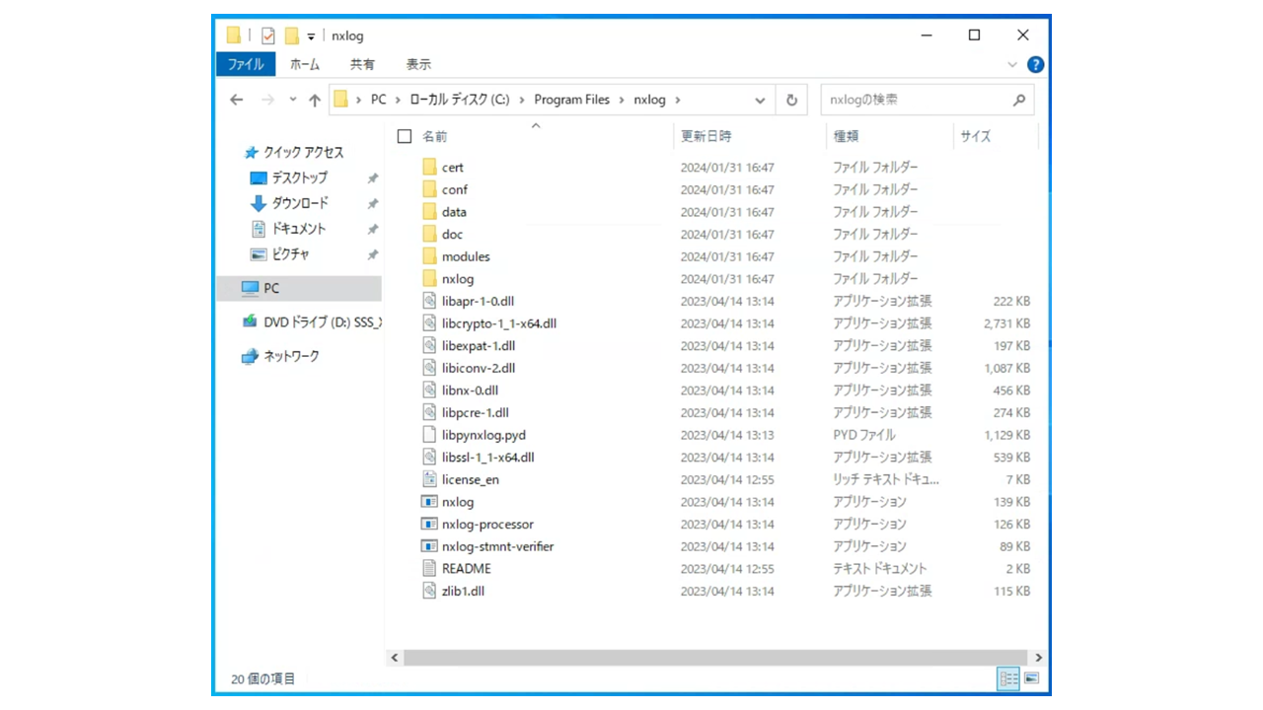Click the README text document icon

tap(429, 568)
